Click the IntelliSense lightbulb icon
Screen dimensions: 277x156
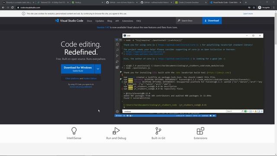pos(74,131)
